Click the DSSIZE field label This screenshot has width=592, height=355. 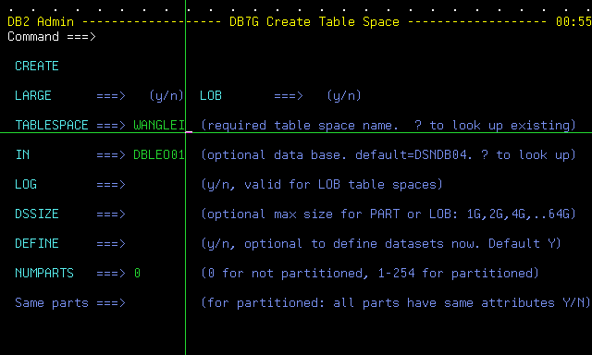tap(37, 214)
